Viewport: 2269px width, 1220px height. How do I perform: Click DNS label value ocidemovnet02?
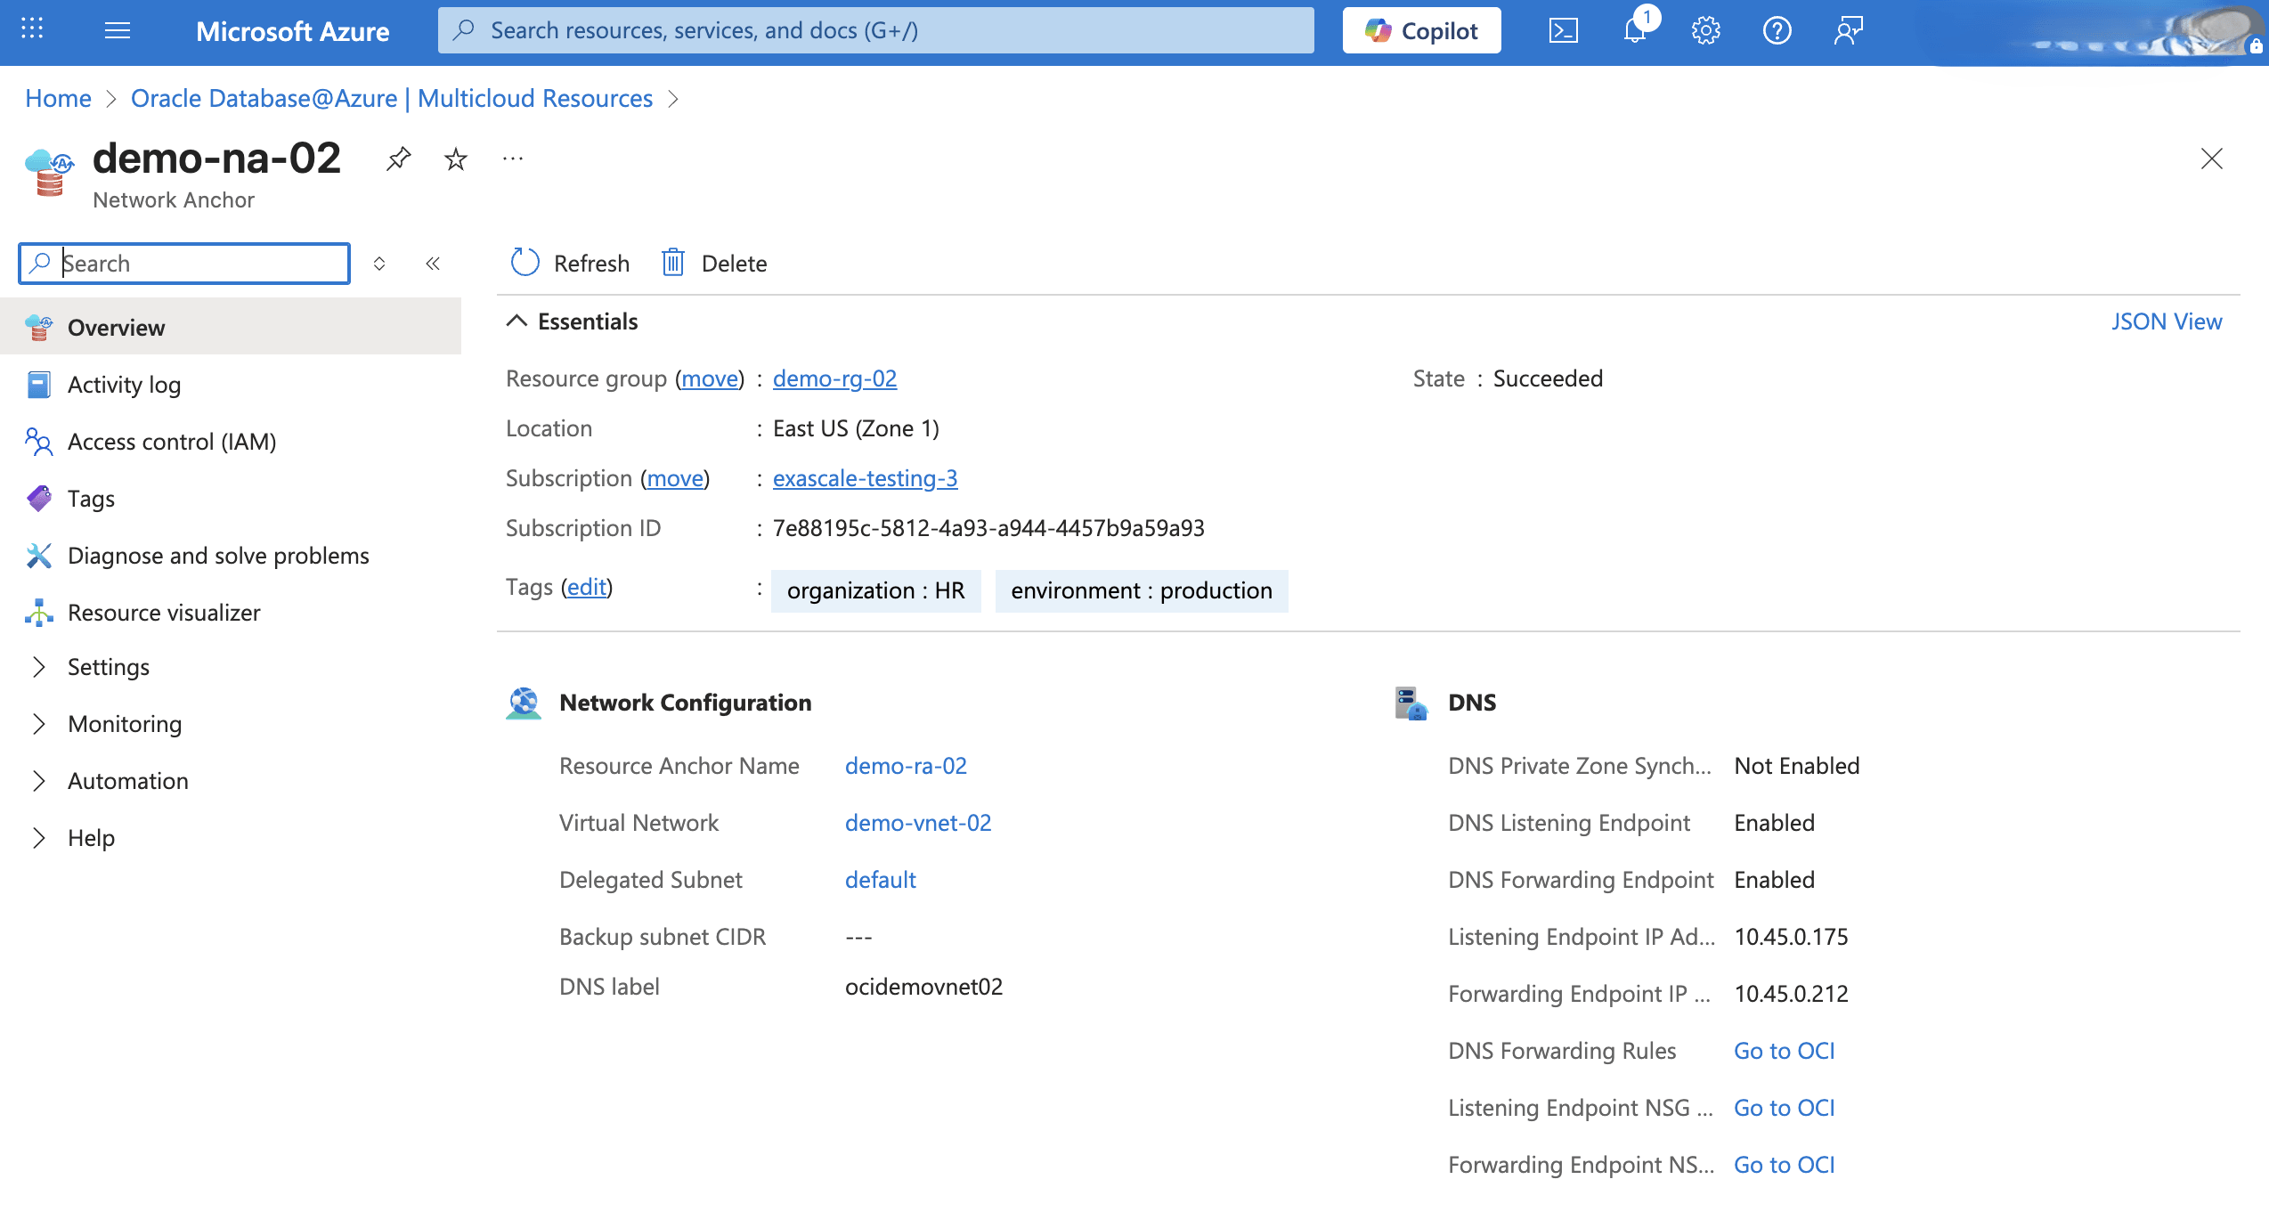click(923, 987)
